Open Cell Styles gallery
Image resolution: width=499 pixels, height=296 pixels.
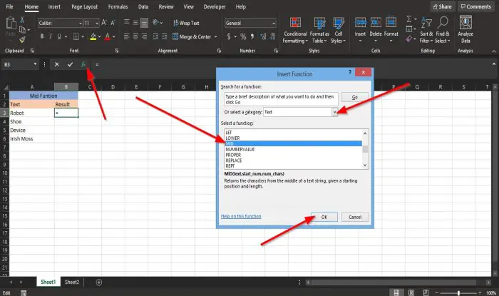tap(339, 31)
